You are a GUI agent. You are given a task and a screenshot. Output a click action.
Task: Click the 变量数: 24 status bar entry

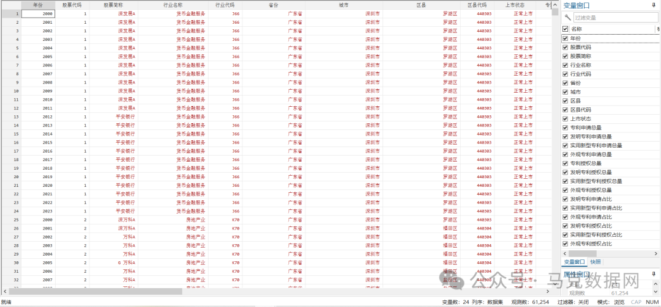[455, 302]
